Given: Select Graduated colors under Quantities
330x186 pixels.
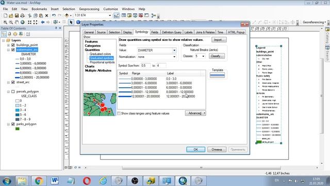Looking at the screenshot, I should click(100, 54).
